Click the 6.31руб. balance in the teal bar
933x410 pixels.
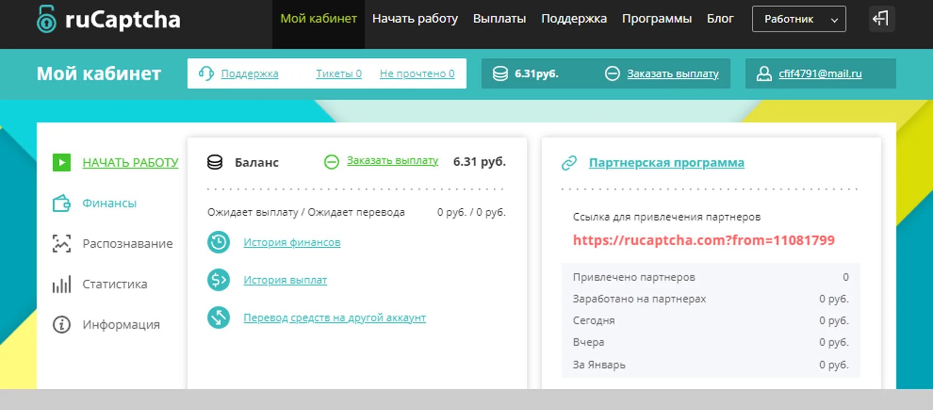[536, 73]
